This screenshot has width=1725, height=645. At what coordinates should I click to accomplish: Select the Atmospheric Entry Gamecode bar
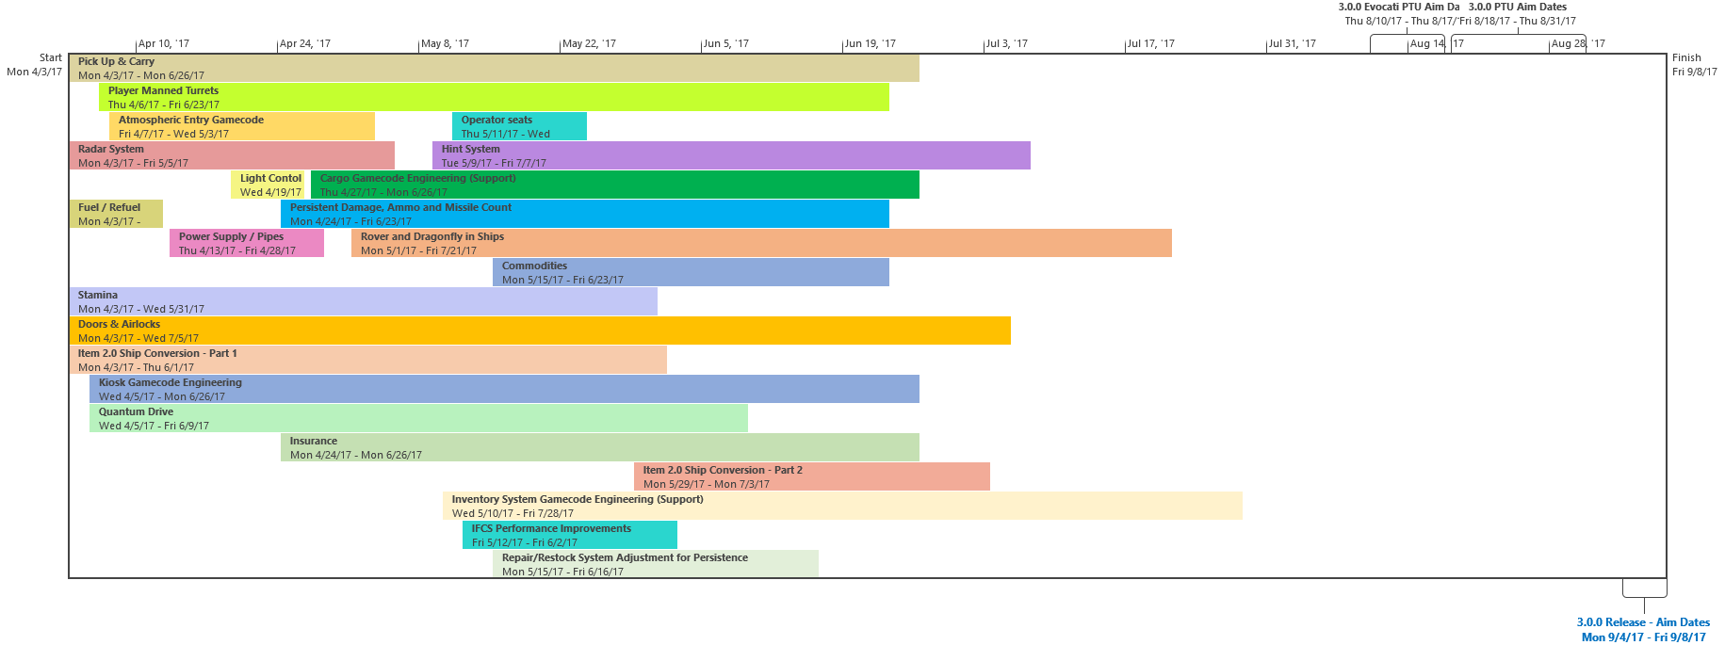tap(242, 126)
